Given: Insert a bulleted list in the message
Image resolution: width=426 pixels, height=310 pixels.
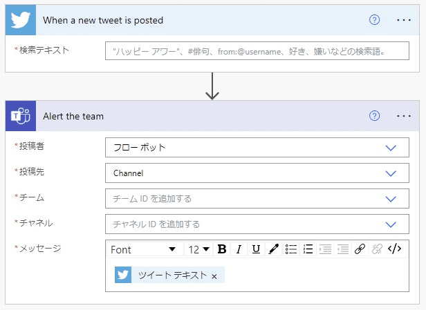Looking at the screenshot, I should point(290,249).
